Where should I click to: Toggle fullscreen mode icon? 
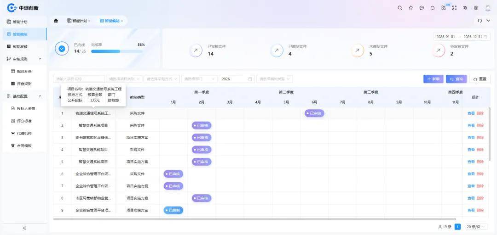(454, 8)
